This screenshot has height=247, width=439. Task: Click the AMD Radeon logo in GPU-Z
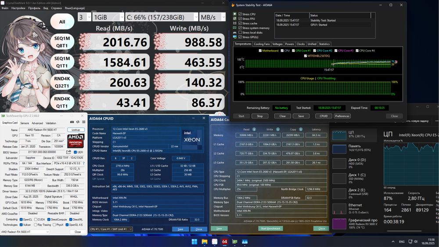click(x=76, y=141)
